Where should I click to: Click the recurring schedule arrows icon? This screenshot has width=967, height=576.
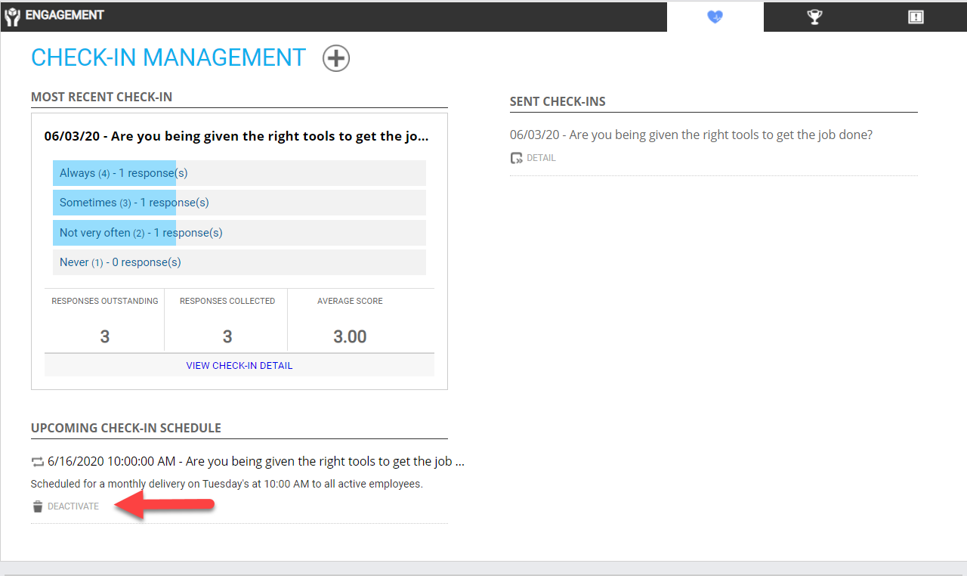36,460
